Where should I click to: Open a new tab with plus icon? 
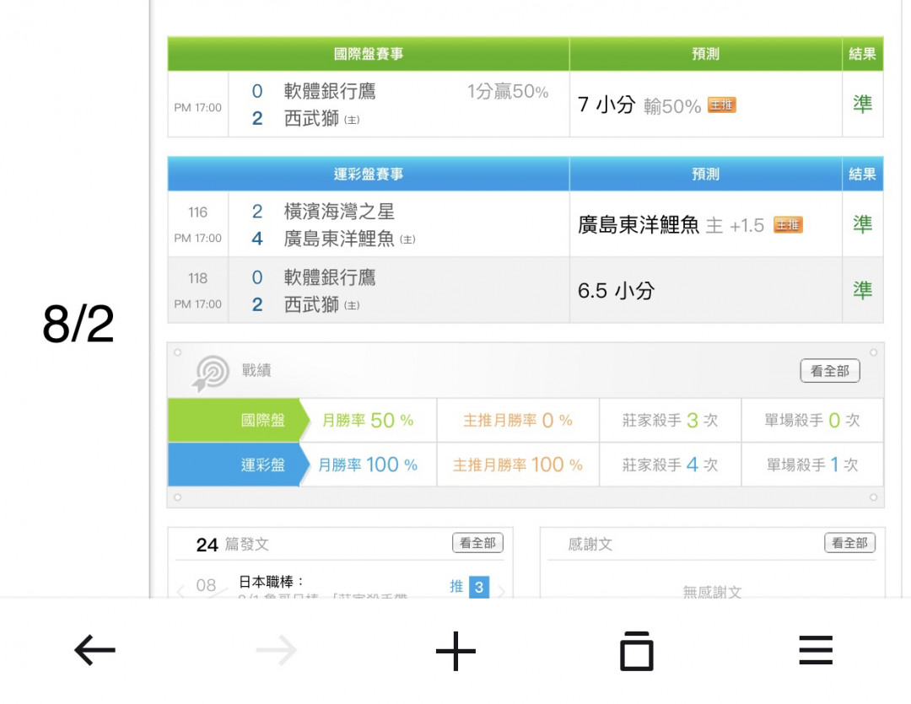[x=455, y=651]
